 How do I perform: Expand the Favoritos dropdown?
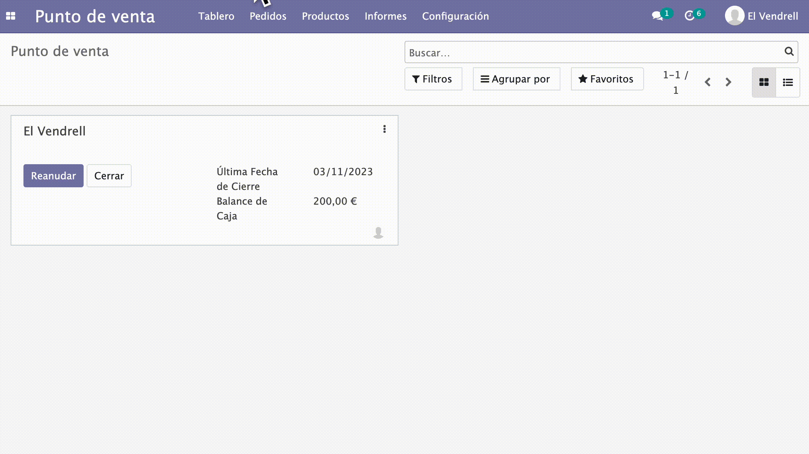pyautogui.click(x=607, y=79)
